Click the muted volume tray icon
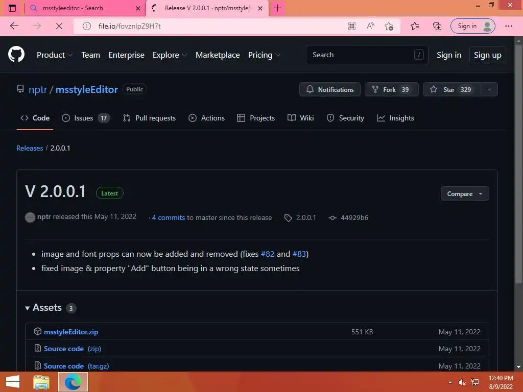The height and width of the screenshot is (392, 523). [x=462, y=382]
